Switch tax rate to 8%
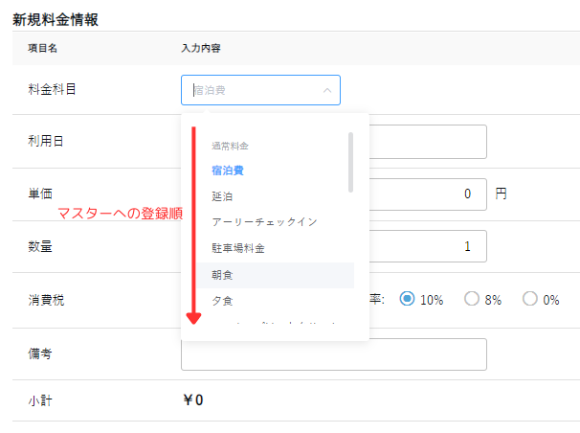This screenshot has height=433, width=580. [x=471, y=299]
